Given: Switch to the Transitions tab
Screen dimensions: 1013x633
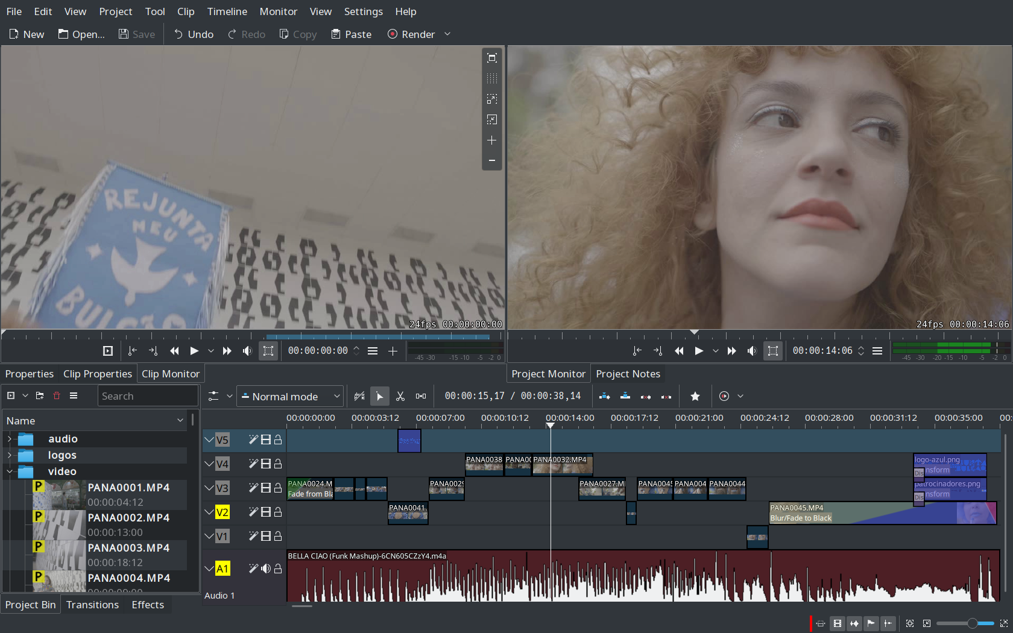Looking at the screenshot, I should 92,605.
